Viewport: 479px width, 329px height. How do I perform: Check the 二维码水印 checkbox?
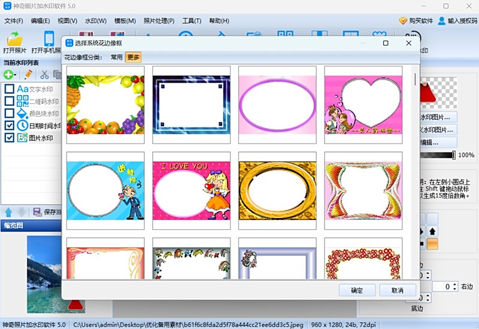[10, 101]
